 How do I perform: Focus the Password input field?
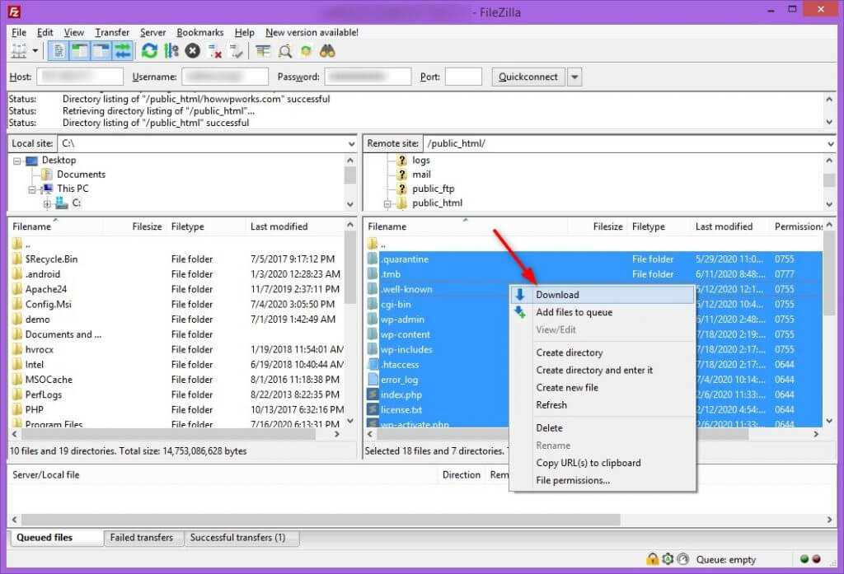pyautogui.click(x=368, y=77)
